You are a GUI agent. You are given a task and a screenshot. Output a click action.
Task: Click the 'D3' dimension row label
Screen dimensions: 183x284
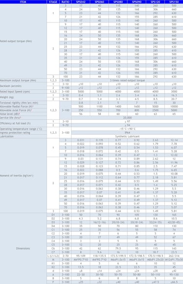tap(53, 222)
